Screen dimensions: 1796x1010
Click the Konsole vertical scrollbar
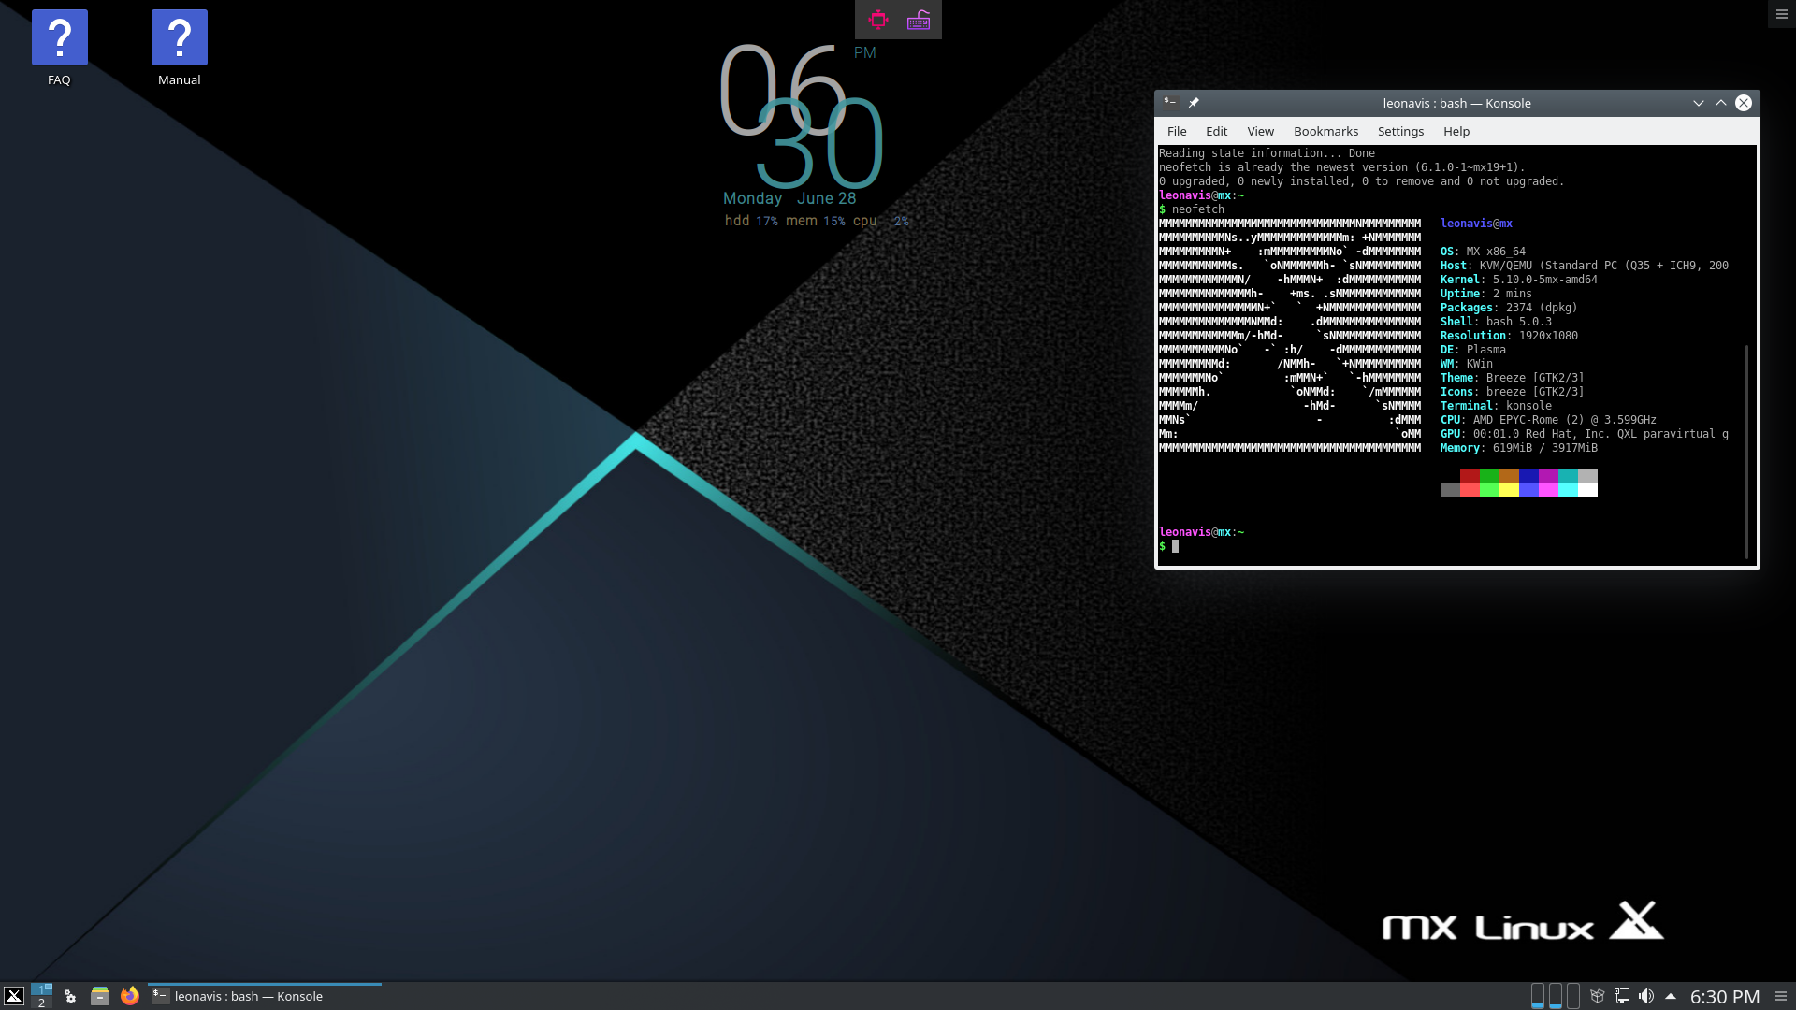[1746, 449]
